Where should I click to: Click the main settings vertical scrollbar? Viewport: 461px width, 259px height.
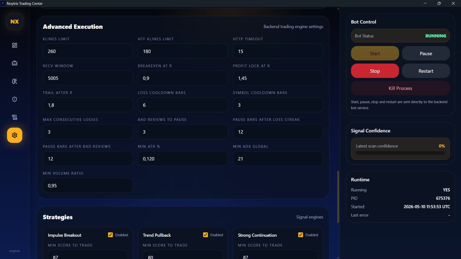pyautogui.click(x=338, y=197)
